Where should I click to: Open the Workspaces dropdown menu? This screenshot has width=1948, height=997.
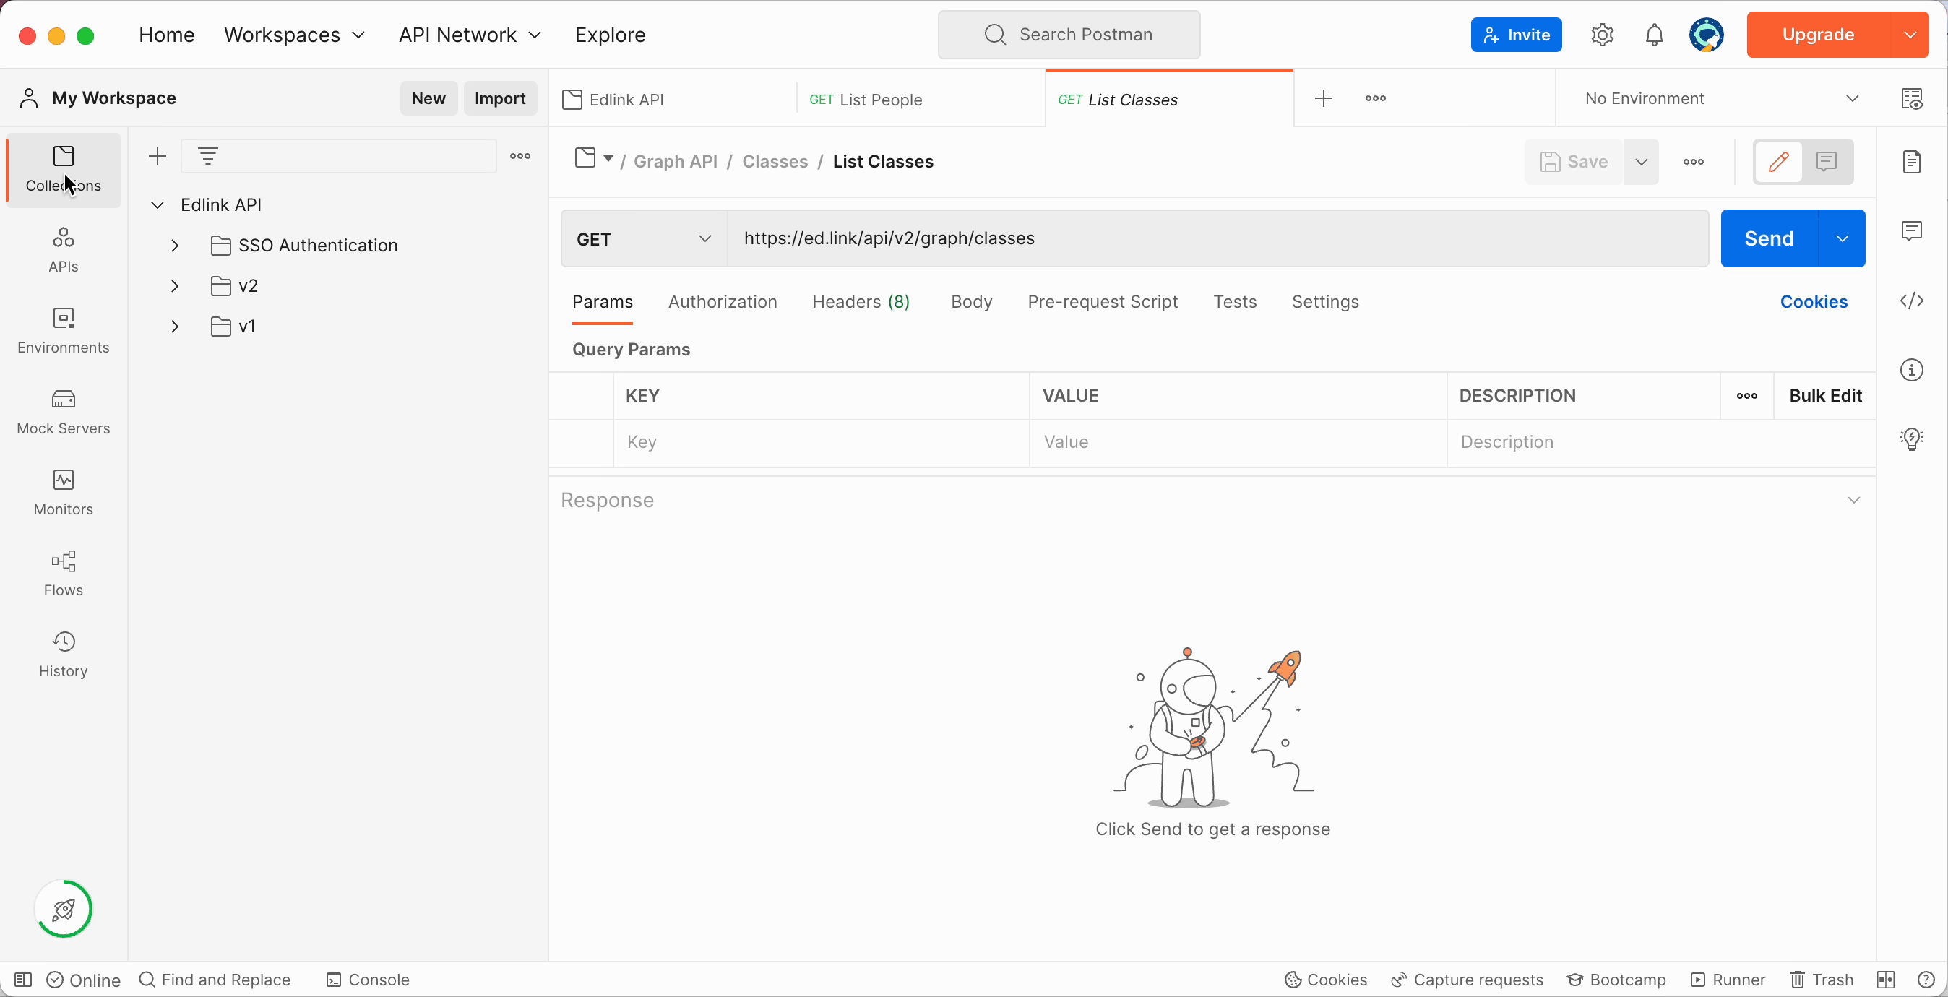point(294,35)
